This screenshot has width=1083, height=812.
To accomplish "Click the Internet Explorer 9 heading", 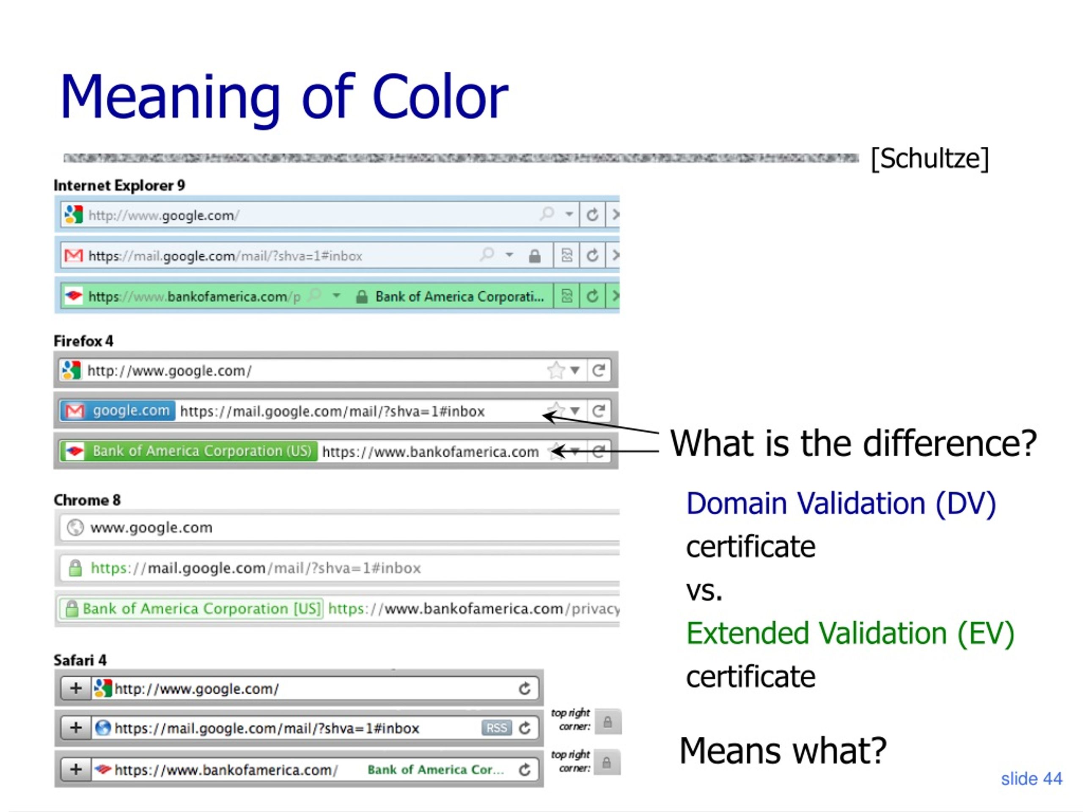I will 119,186.
